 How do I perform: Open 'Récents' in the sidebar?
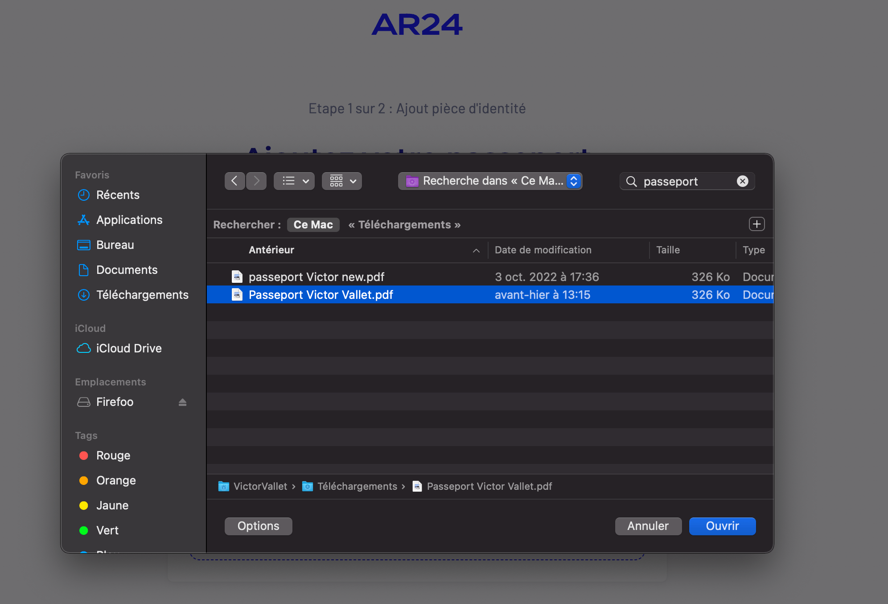118,195
